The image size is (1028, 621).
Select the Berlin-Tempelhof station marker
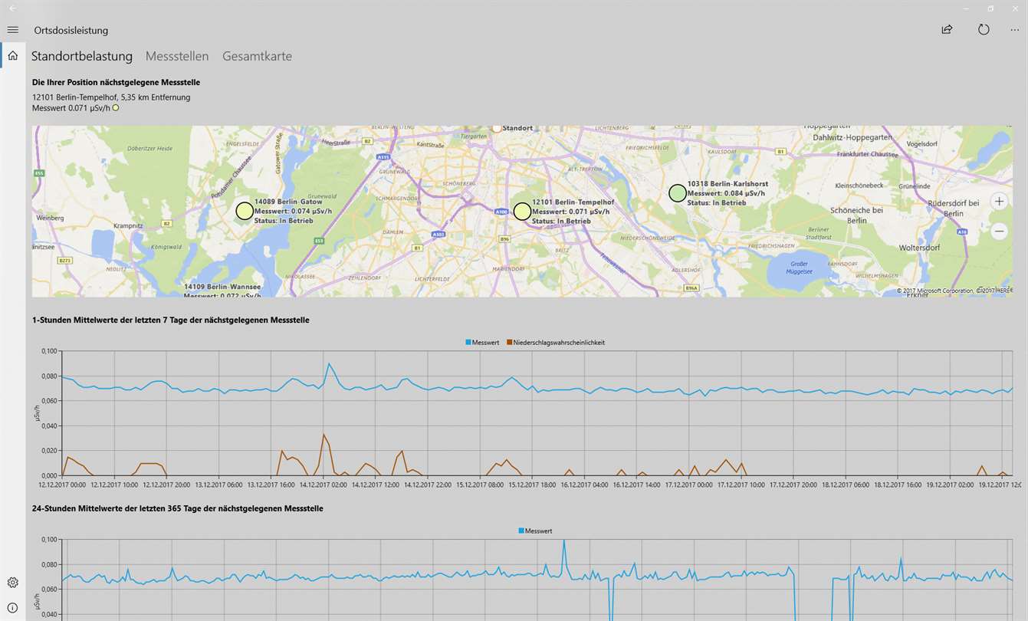tap(522, 211)
